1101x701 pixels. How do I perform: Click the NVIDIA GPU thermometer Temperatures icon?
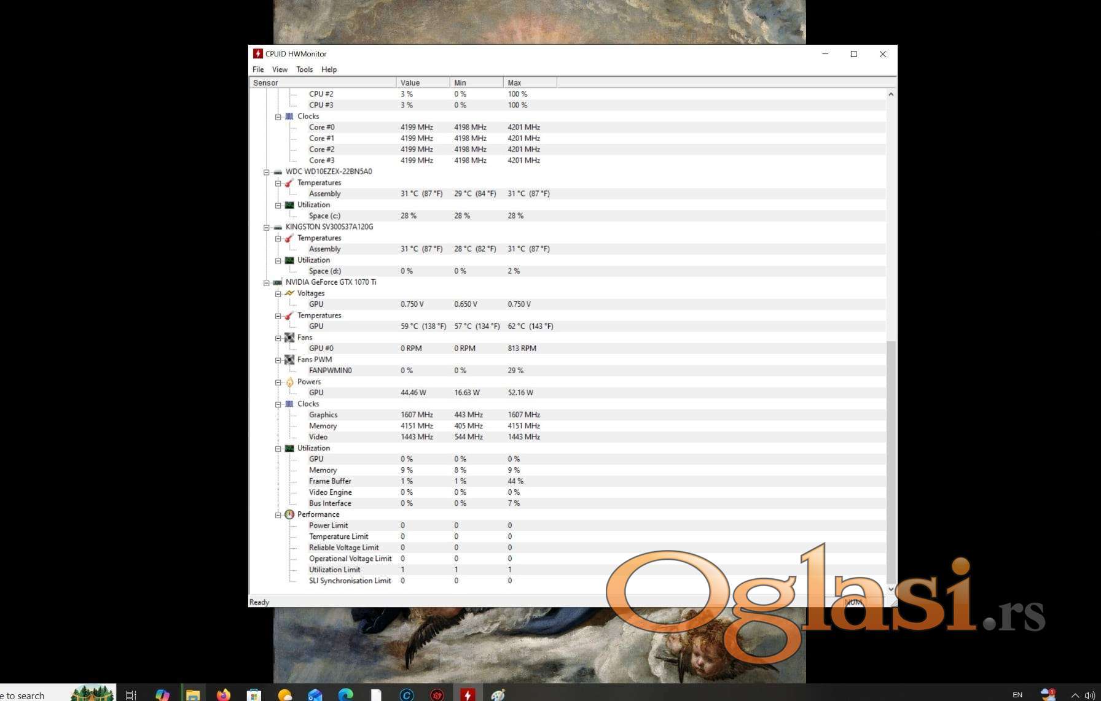[x=289, y=316]
